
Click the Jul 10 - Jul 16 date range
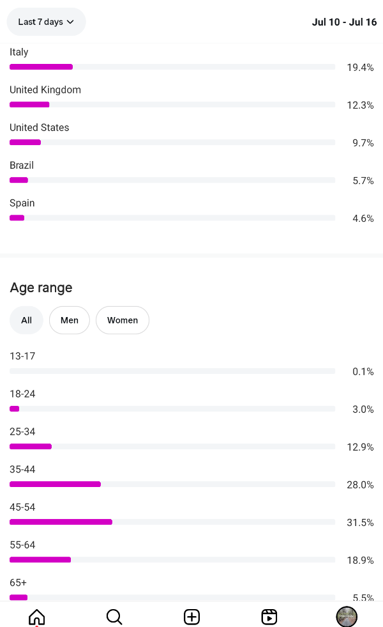[x=344, y=22]
